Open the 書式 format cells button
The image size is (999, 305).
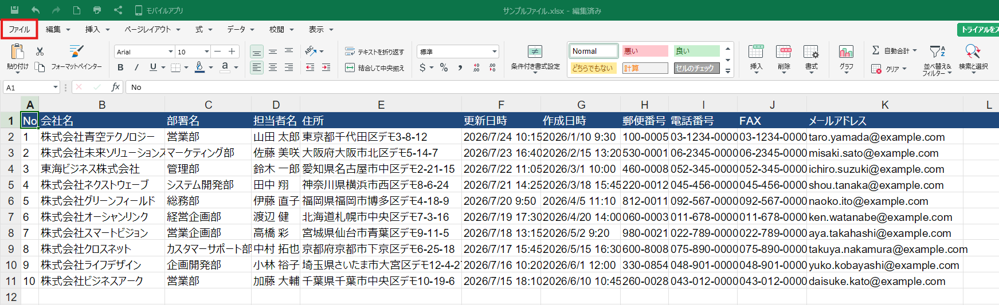click(811, 58)
